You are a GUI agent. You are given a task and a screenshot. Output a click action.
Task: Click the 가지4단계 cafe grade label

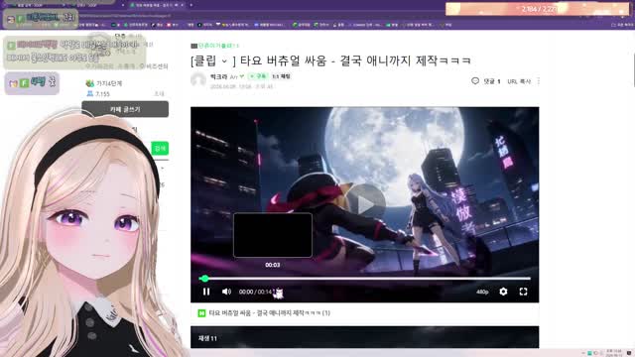[x=109, y=83]
